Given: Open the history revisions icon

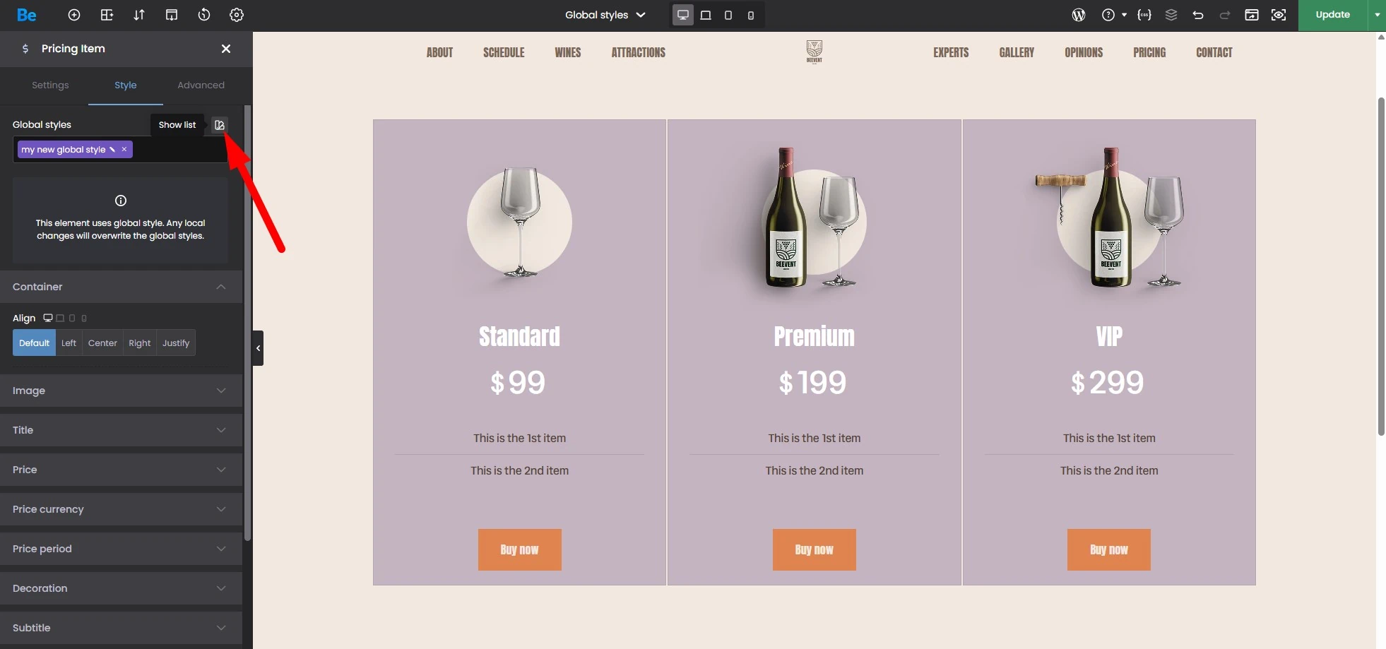Looking at the screenshot, I should tap(204, 15).
